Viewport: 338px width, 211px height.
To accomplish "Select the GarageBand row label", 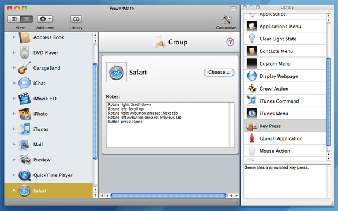I will (x=47, y=68).
